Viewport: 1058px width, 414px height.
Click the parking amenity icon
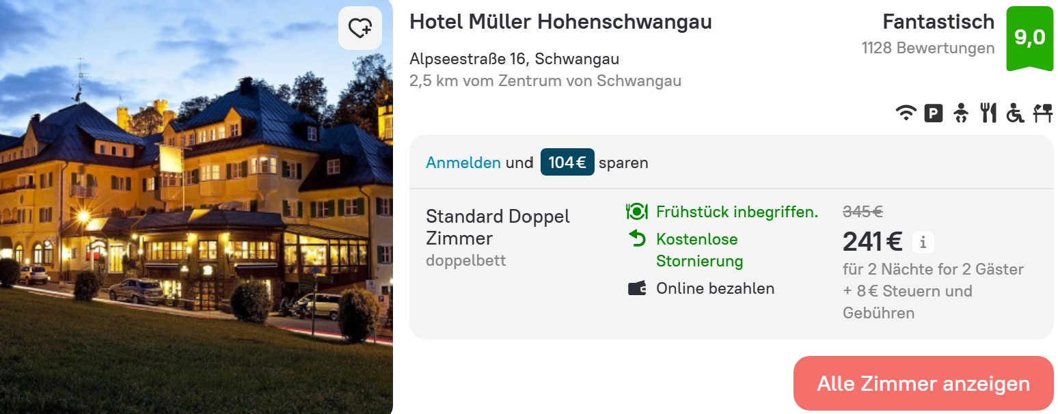(934, 113)
